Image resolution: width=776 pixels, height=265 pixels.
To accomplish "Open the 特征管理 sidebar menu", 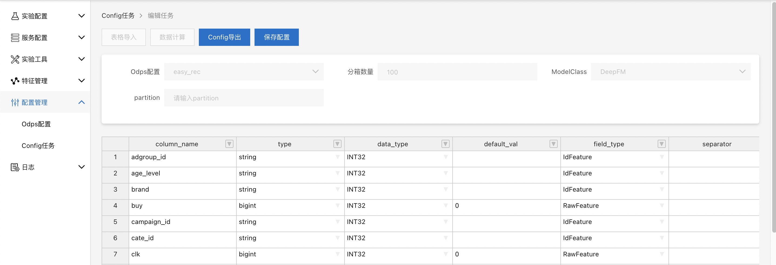I will pos(45,81).
